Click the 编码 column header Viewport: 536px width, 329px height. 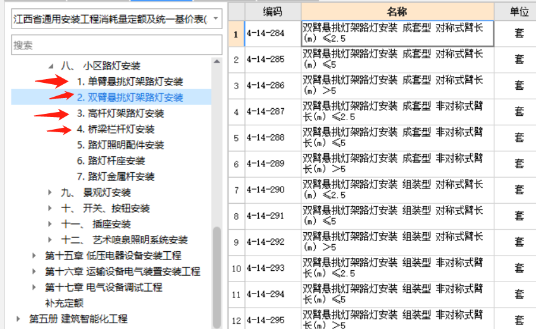pos(273,11)
